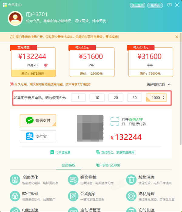
Task: Select 微信支付 payment method
Action: 38,120
